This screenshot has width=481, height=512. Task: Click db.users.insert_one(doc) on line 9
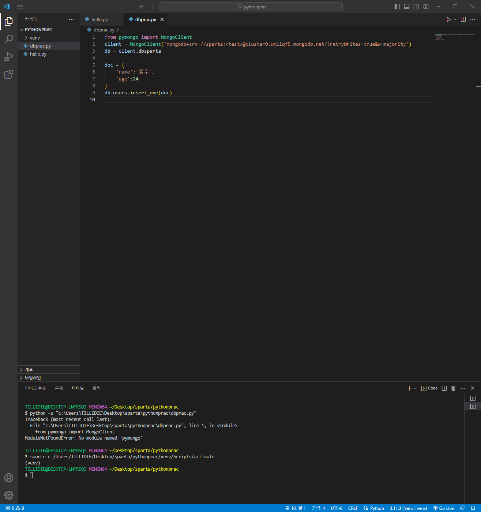tap(138, 93)
